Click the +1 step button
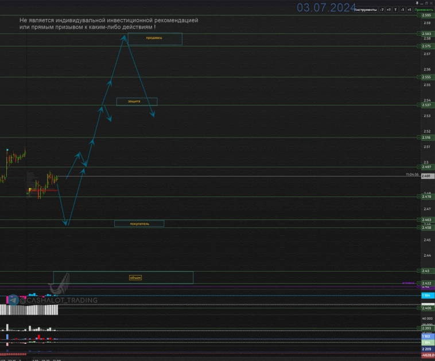The image size is (435, 361). click(409, 10)
